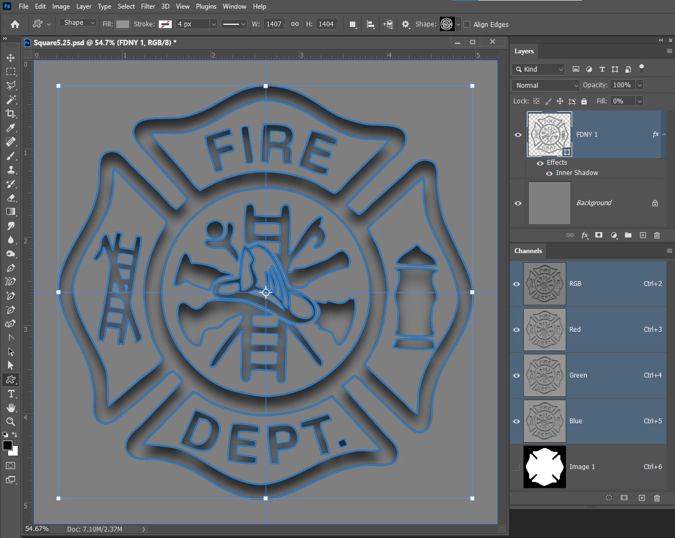Select the Polygonal Lasso tool
The width and height of the screenshot is (675, 538).
[10, 86]
